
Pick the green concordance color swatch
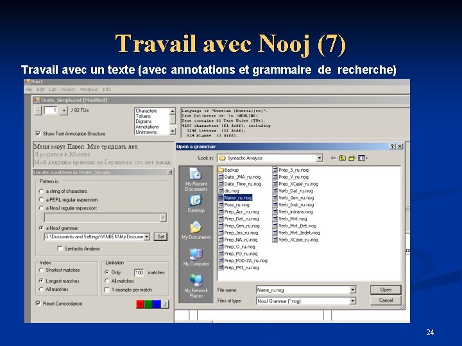tap(148, 304)
